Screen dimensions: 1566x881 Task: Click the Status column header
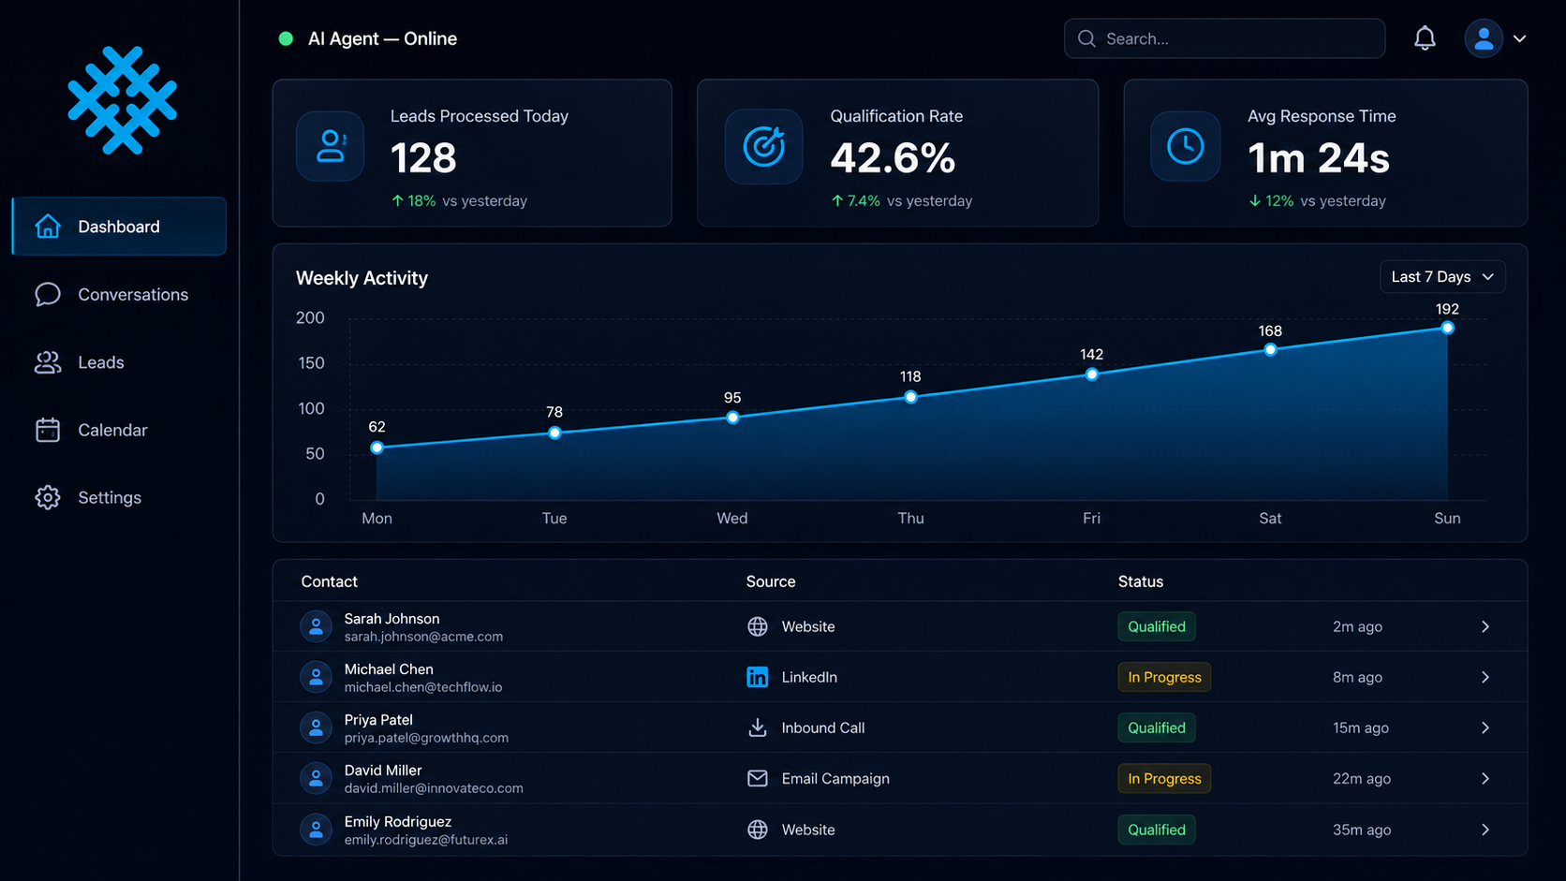(1141, 581)
